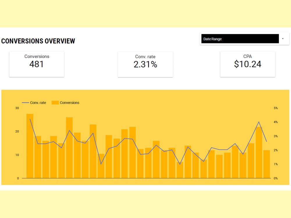Image resolution: width=291 pixels, height=218 pixels.
Task: Click the right axis label '5%'
Action: coord(276,108)
